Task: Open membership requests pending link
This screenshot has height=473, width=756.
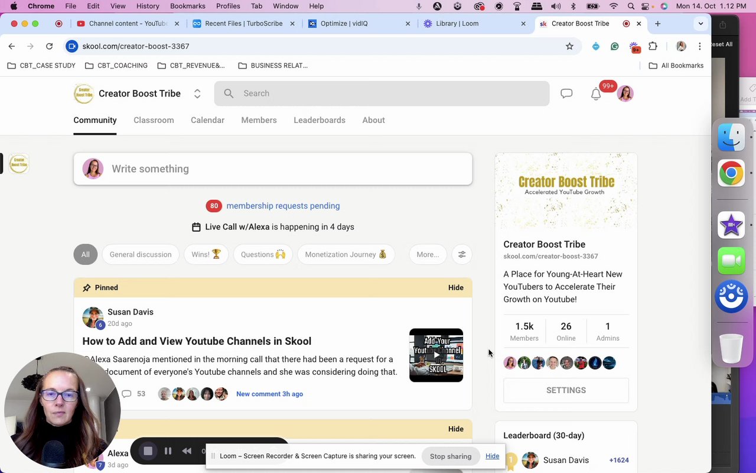Action: click(x=283, y=206)
